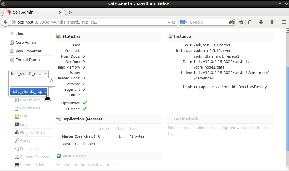Click the Query magnifier icon
The width and height of the screenshot is (289, 171).
coord(17,140)
